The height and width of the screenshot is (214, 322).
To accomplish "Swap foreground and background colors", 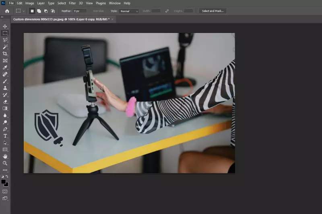I will tap(7, 176).
